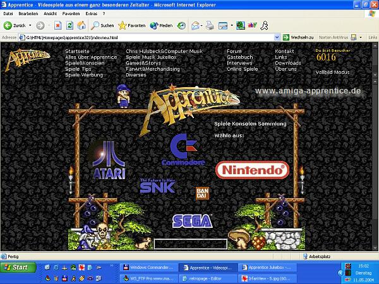Open the ? help menu
This screenshot has height=284, width=379.
104,14
